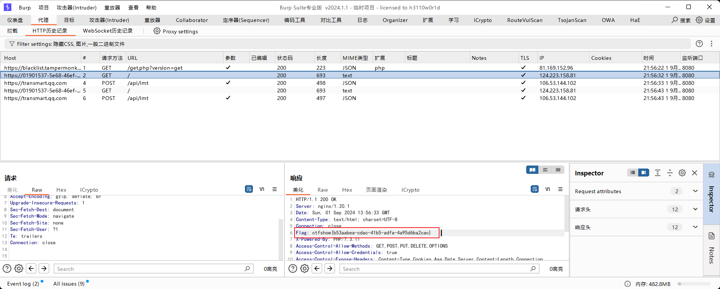720x289 pixels.
Task: Toggle \n non-printable characters in response pane
Action: click(x=548, y=189)
